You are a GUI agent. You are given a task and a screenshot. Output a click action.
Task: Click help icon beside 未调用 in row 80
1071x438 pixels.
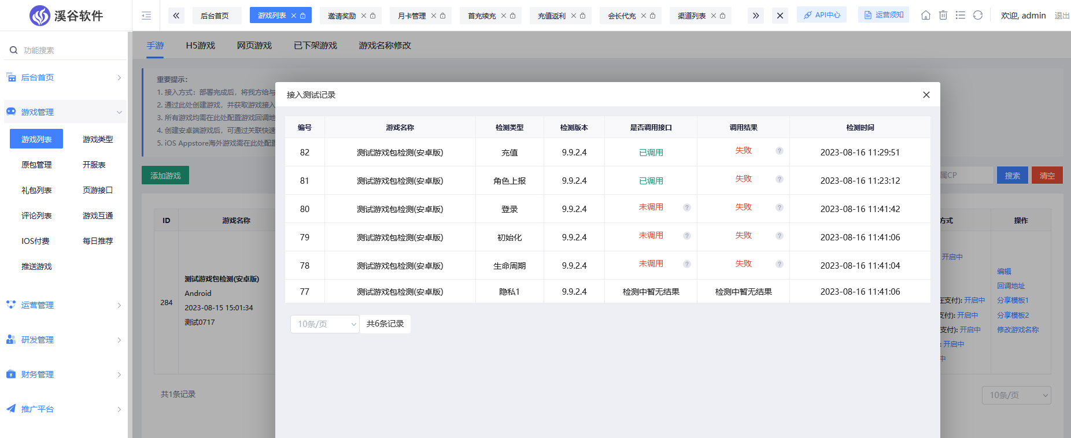[x=687, y=207]
